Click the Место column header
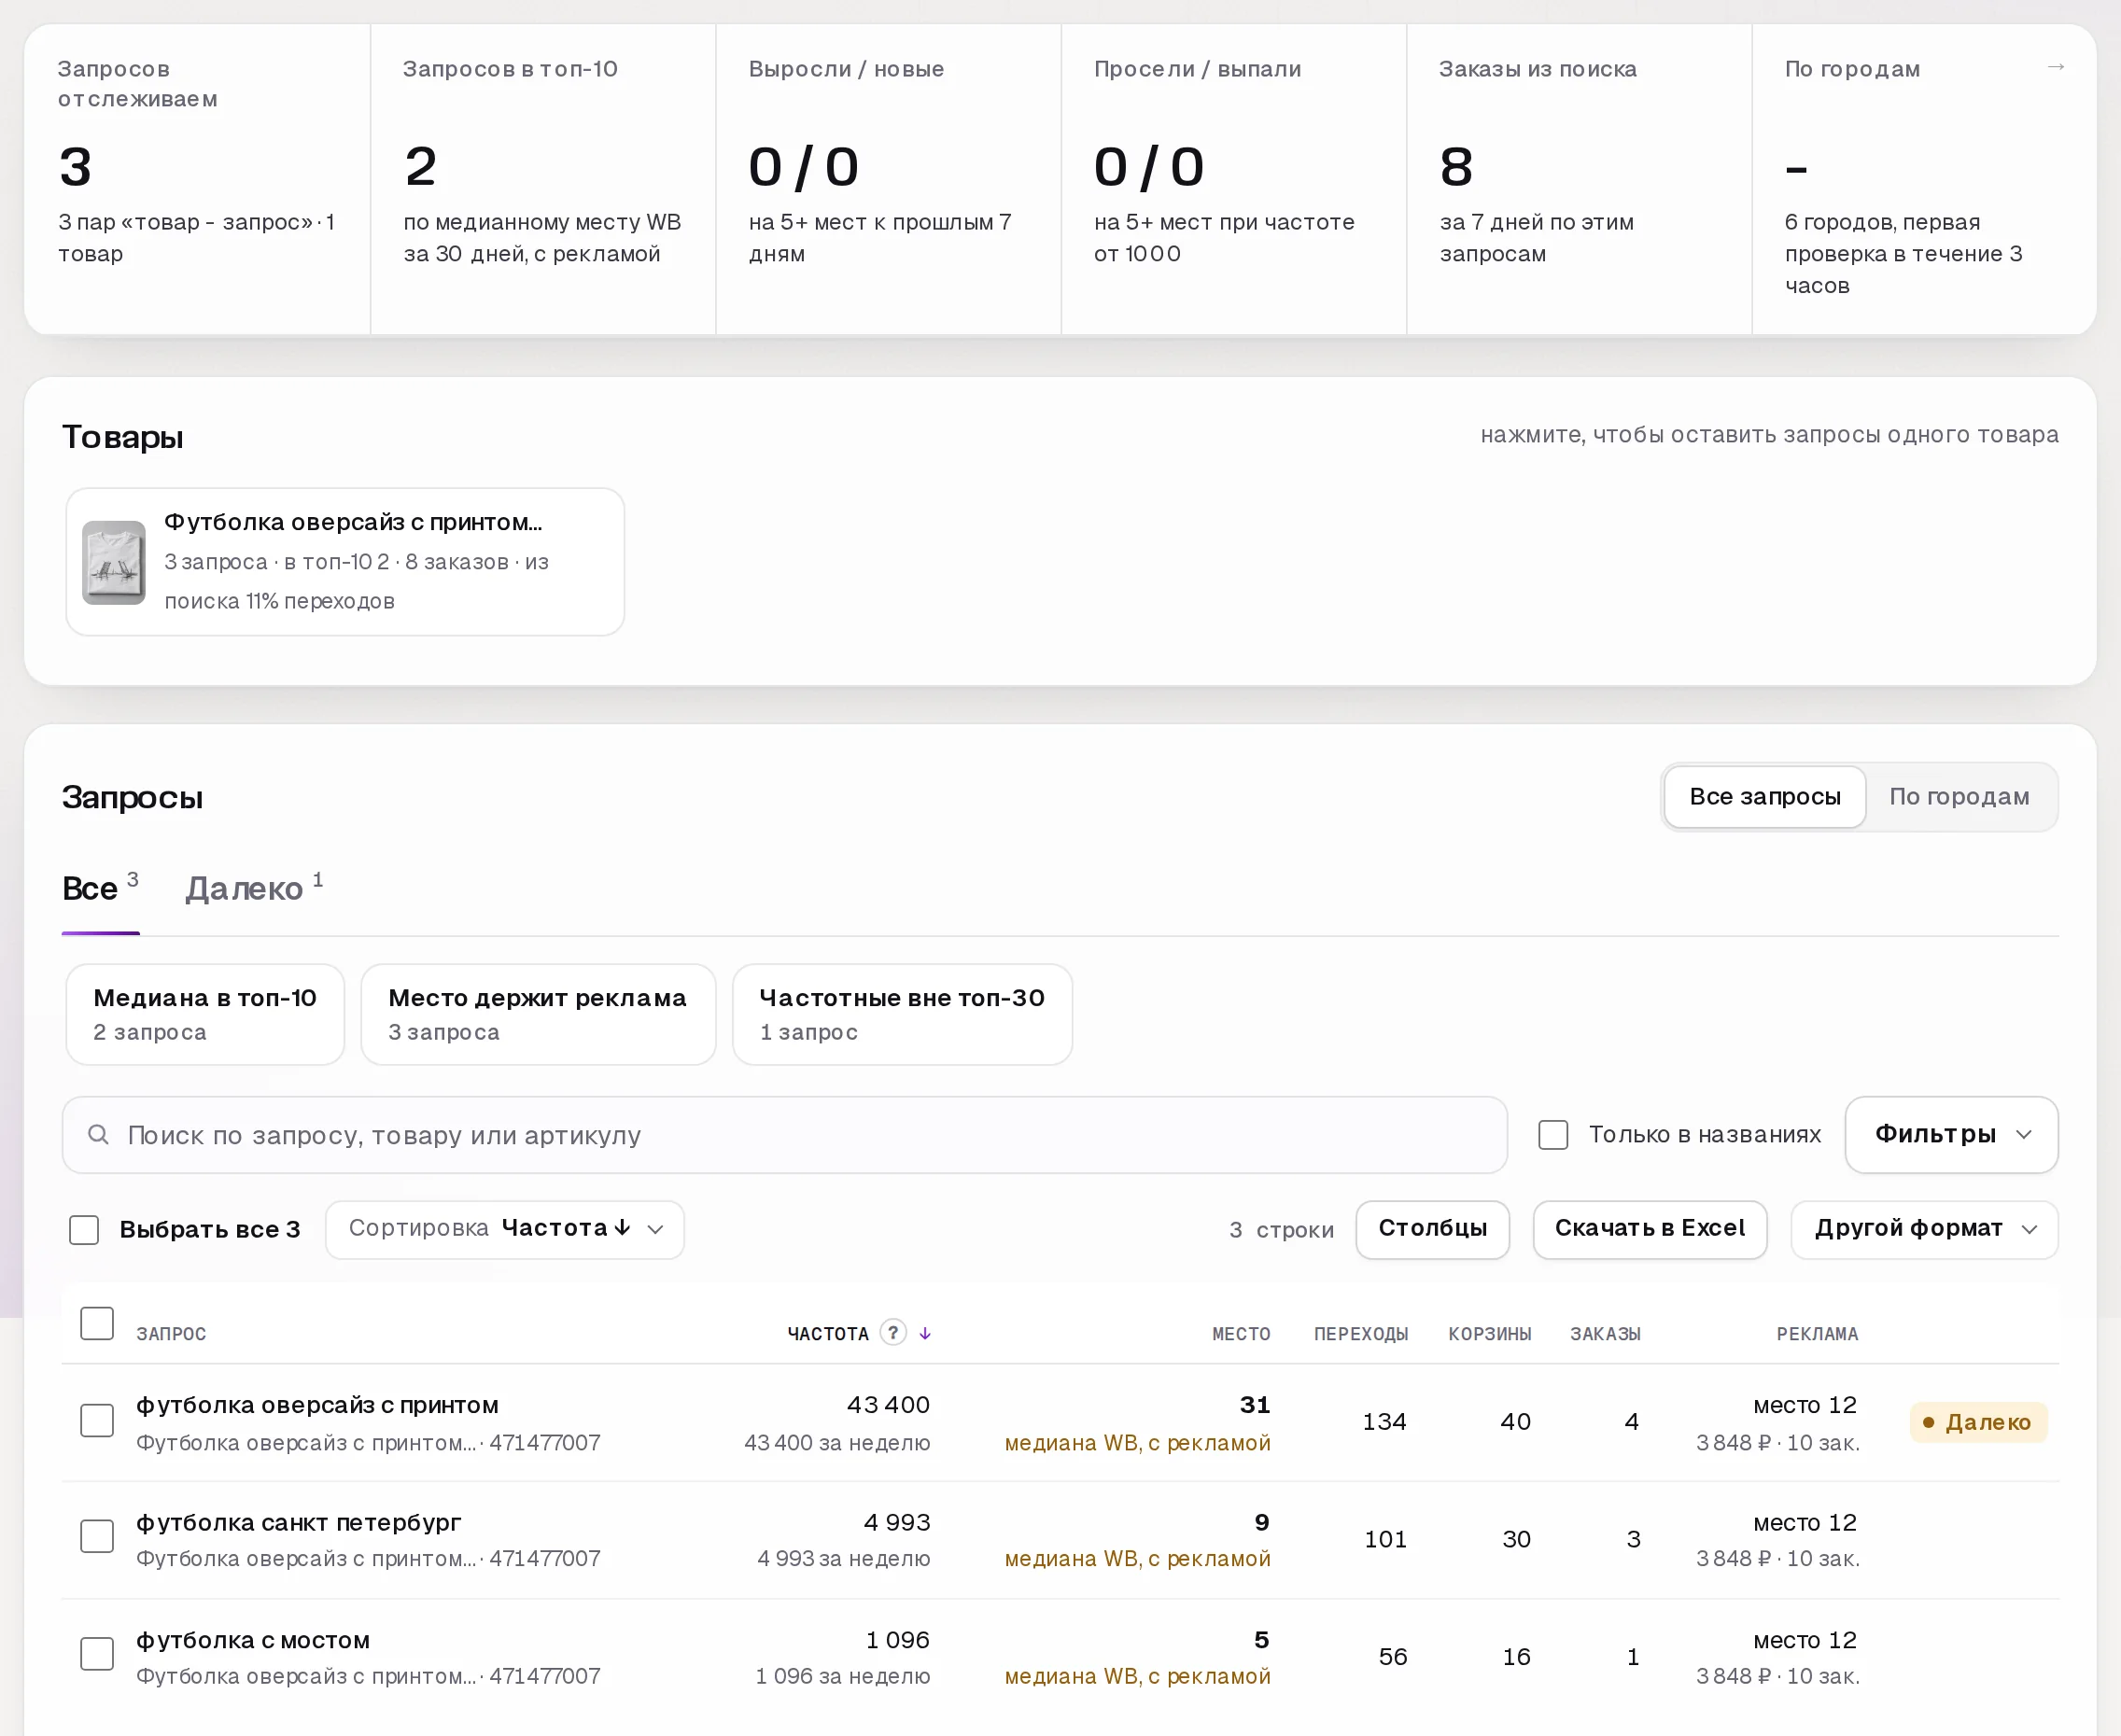 [1241, 1334]
